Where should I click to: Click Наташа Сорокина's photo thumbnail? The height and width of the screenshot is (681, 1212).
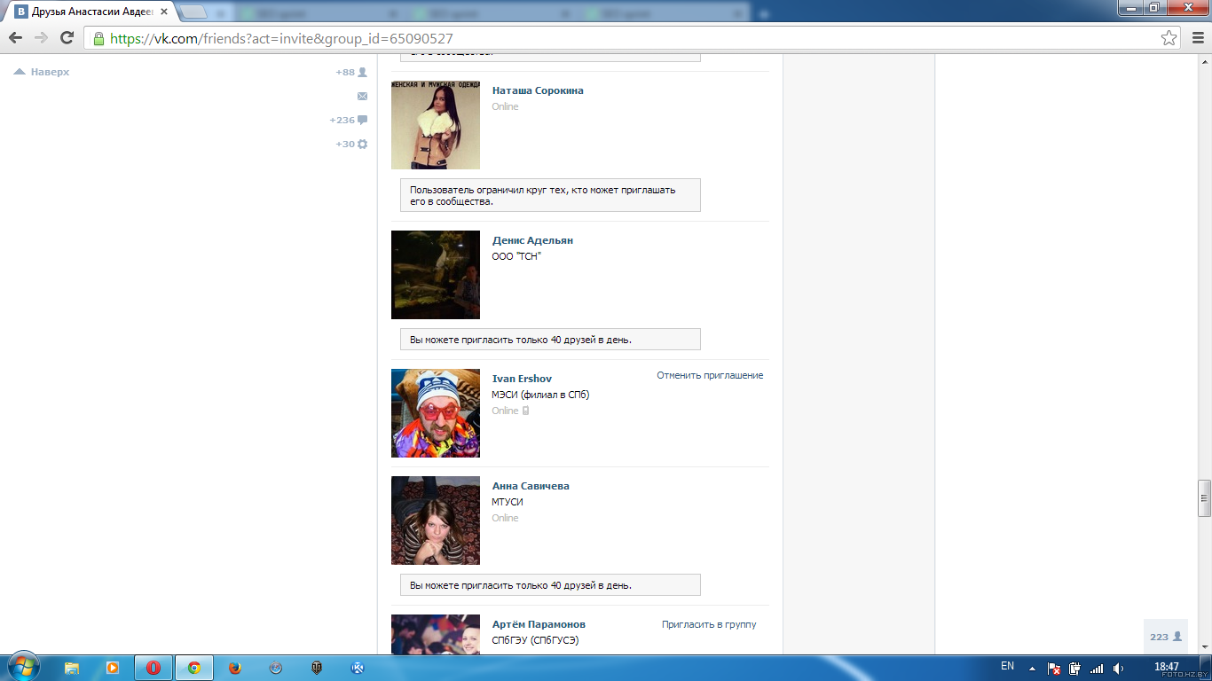(x=436, y=125)
